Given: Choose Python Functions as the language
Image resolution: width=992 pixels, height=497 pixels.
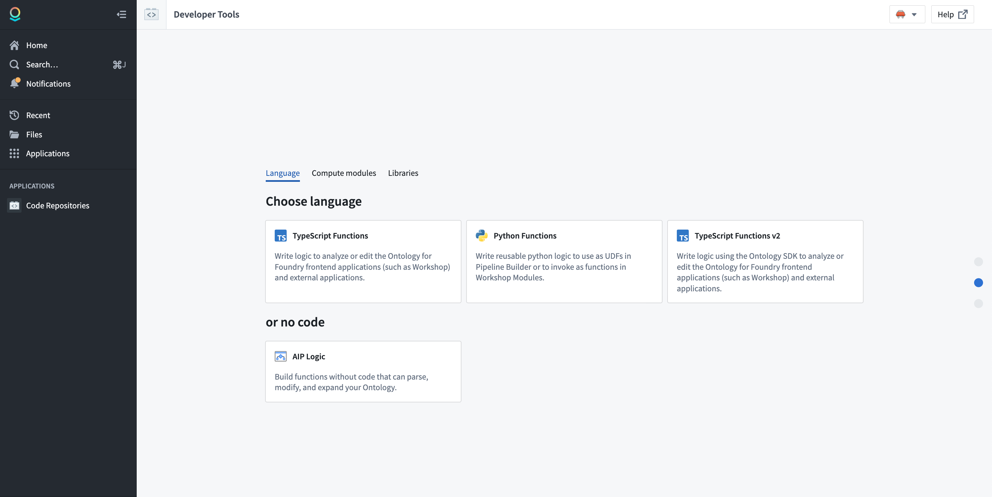Looking at the screenshot, I should 564,262.
